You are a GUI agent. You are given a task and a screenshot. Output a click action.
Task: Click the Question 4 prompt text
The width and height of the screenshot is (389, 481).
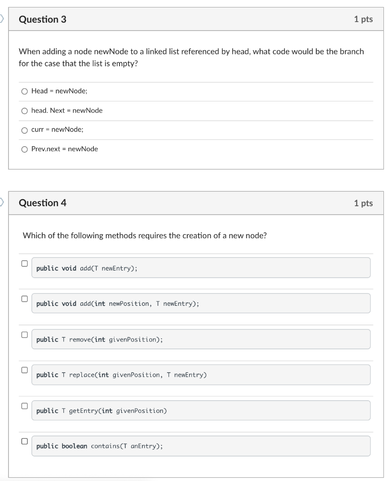click(x=145, y=235)
